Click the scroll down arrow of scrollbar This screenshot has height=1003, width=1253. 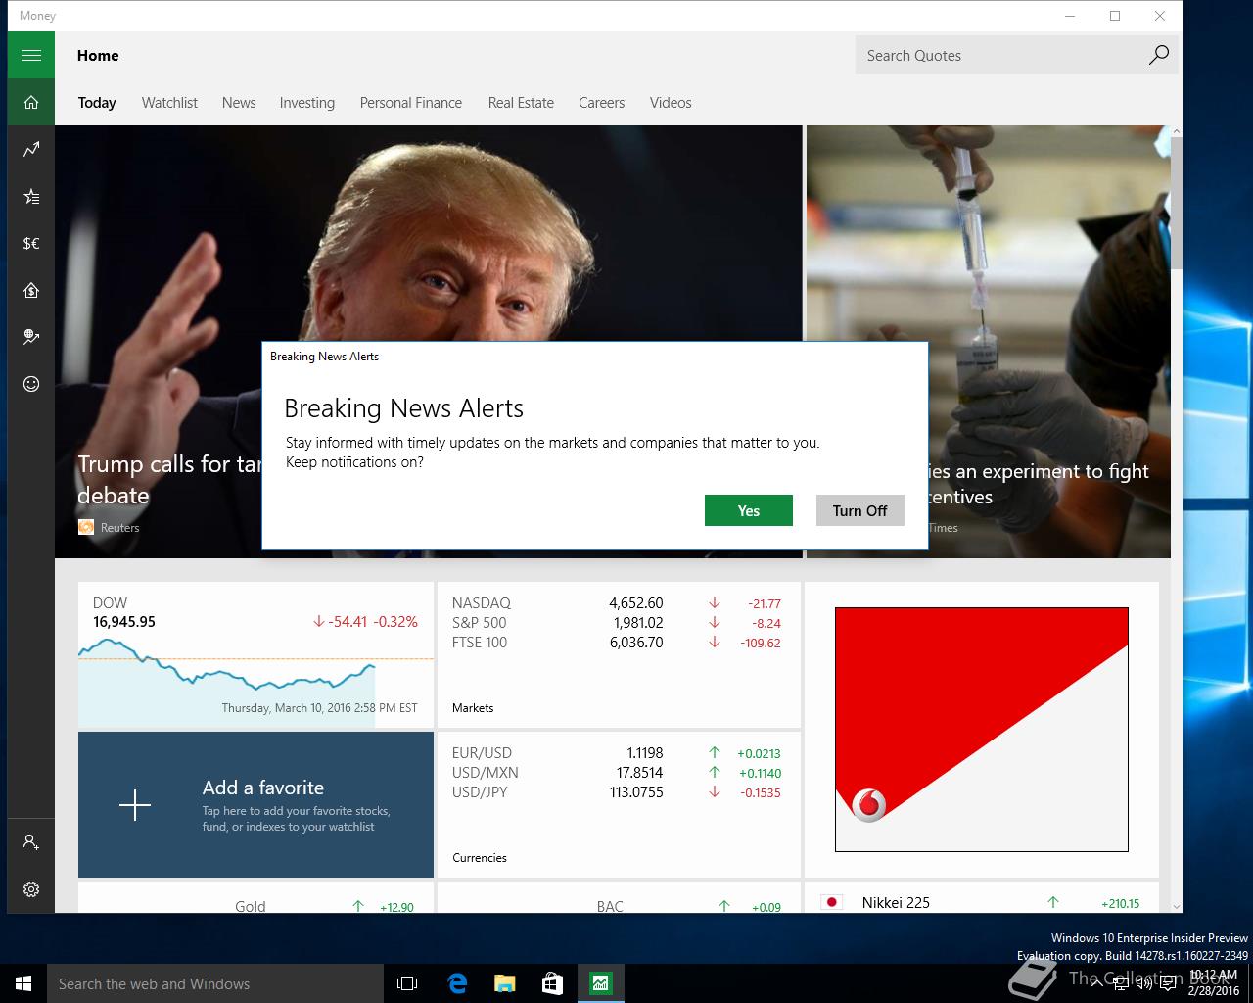coord(1177,906)
